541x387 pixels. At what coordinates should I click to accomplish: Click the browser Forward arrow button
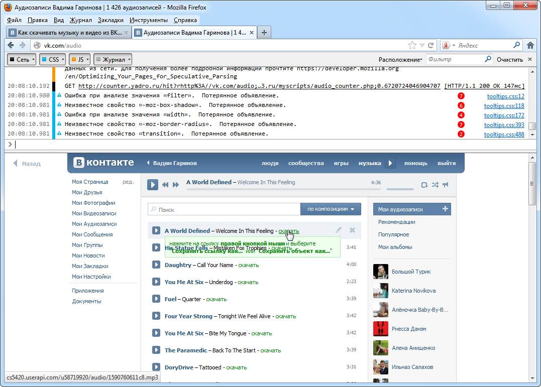23,45
